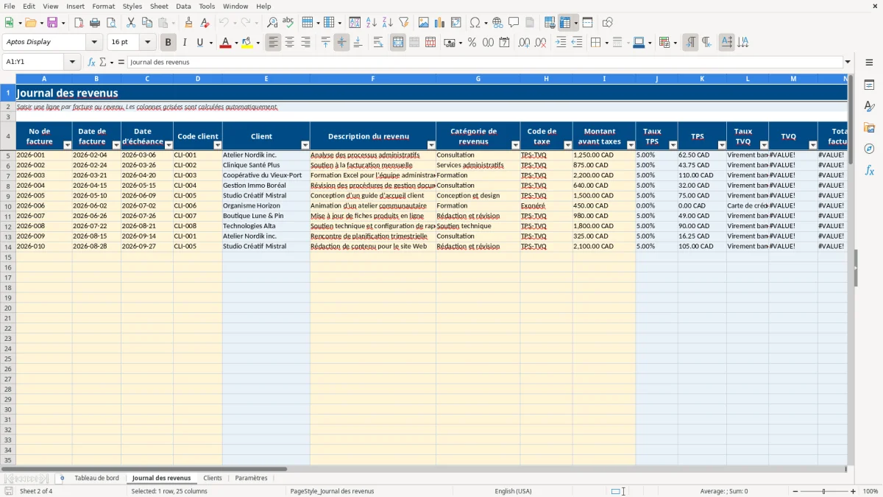Toggle Wrap Text button

point(378,43)
